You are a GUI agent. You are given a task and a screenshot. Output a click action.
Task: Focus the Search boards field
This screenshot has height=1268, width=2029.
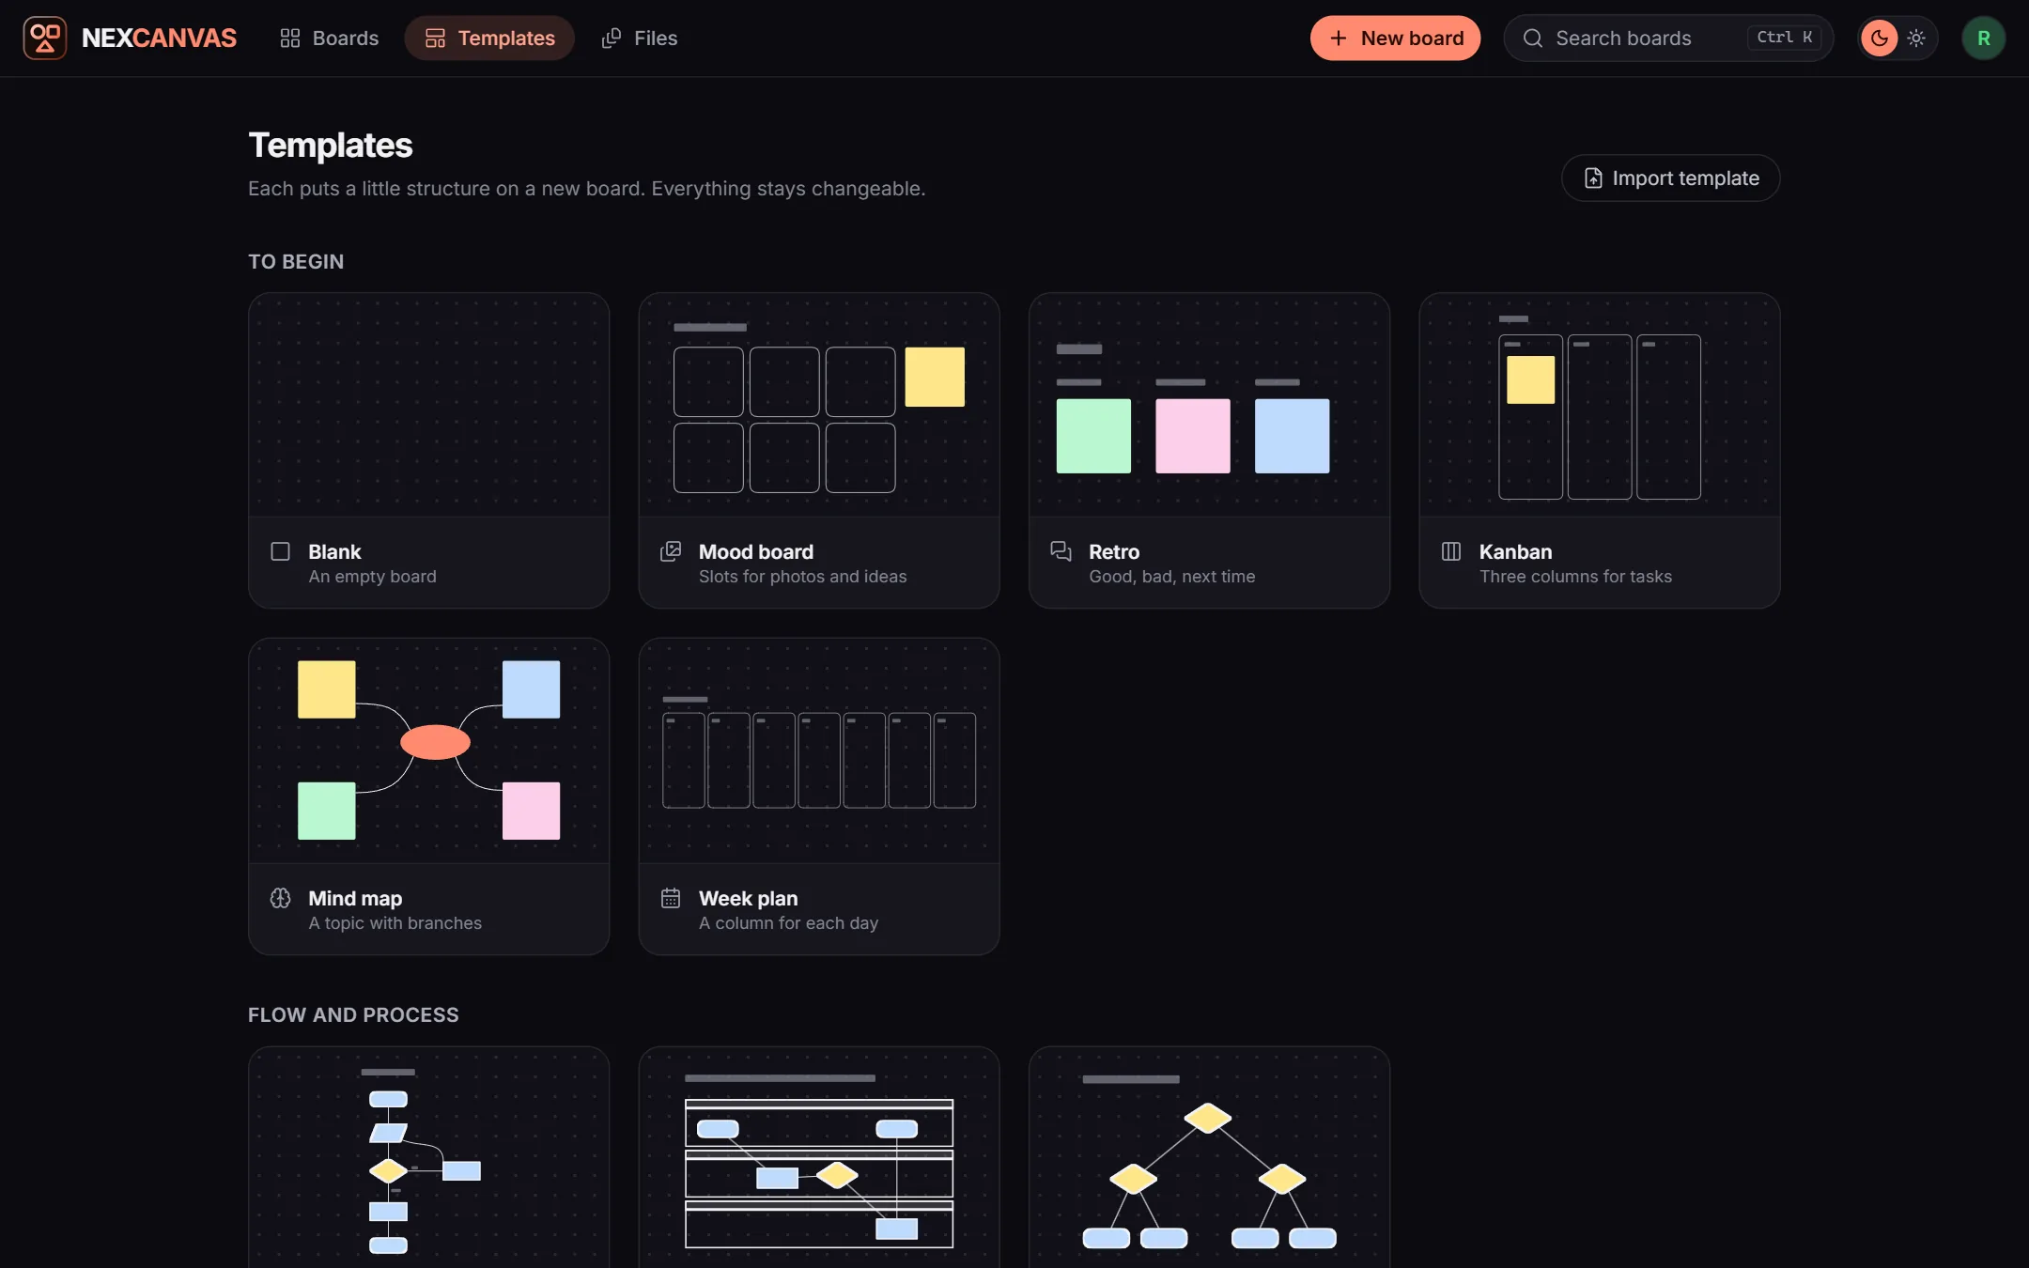1668,38
